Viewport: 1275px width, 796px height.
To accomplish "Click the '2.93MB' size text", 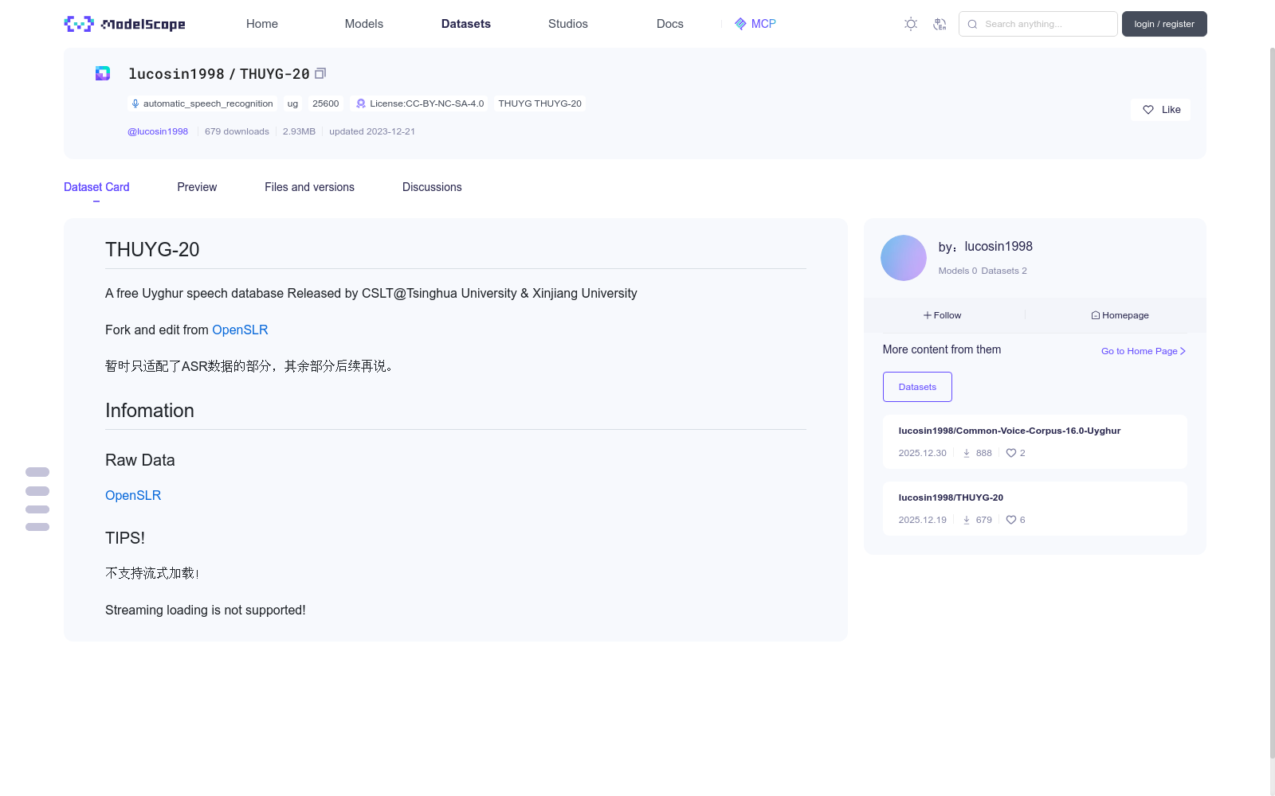I will point(299,131).
